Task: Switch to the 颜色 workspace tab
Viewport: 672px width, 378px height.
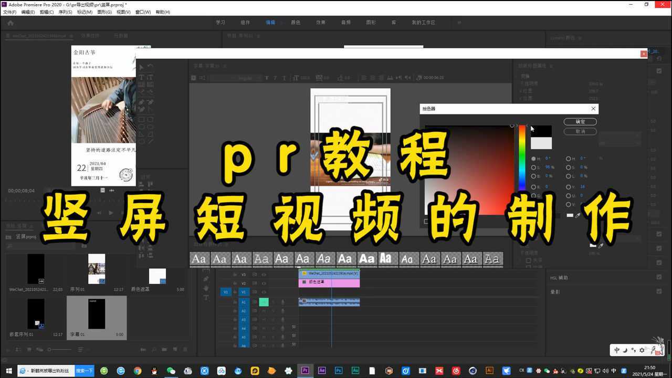Action: pos(296,23)
